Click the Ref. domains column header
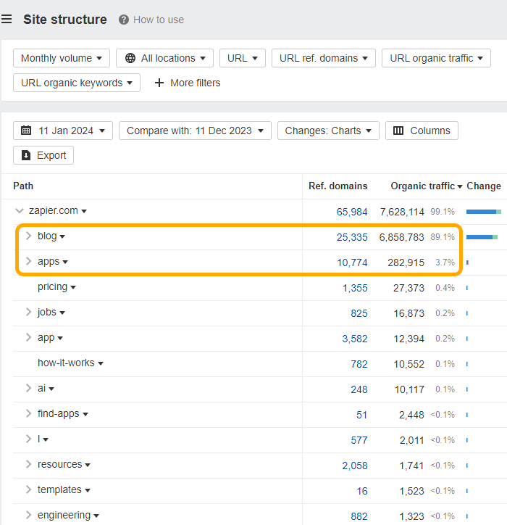This screenshot has width=507, height=525. (x=338, y=186)
